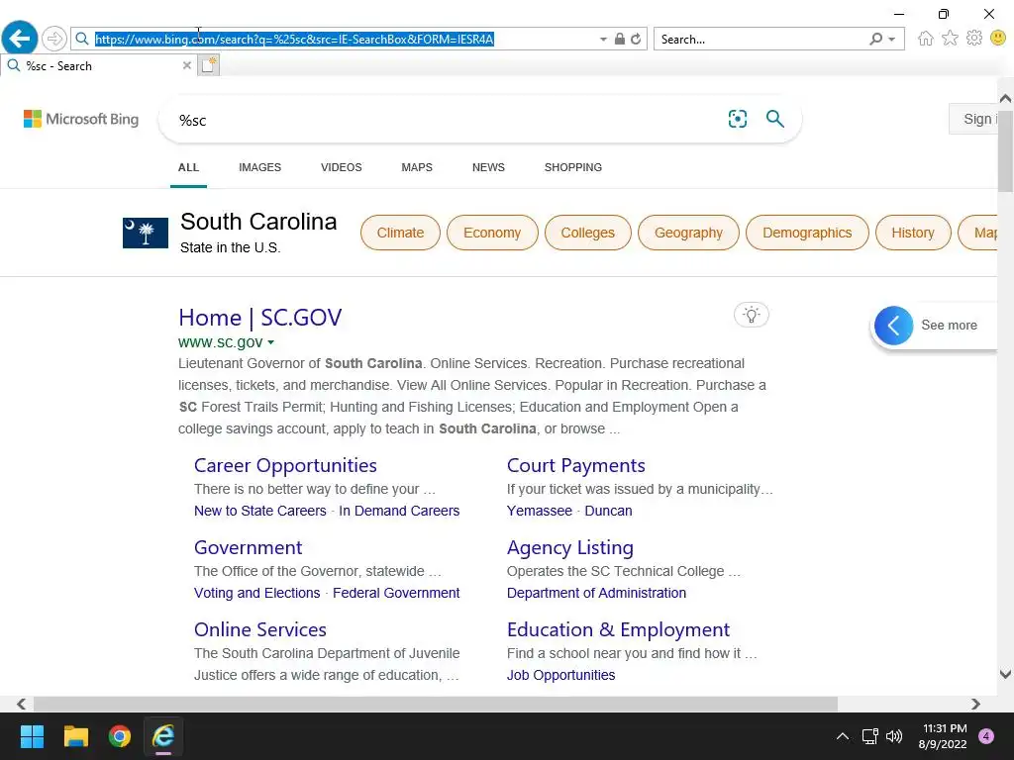Click the magnifier icon in the address bar
This screenshot has width=1014, height=760.
(x=82, y=39)
